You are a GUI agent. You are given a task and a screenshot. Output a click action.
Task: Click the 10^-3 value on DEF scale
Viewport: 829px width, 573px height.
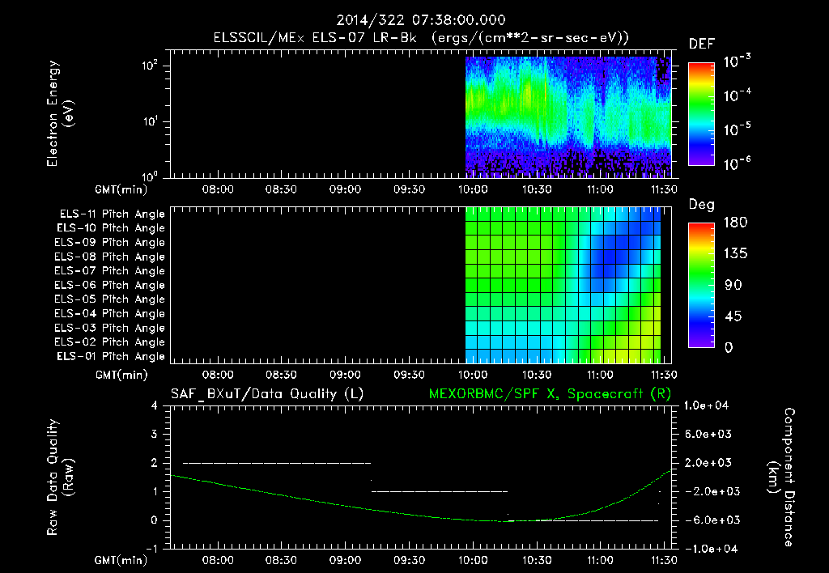click(737, 61)
